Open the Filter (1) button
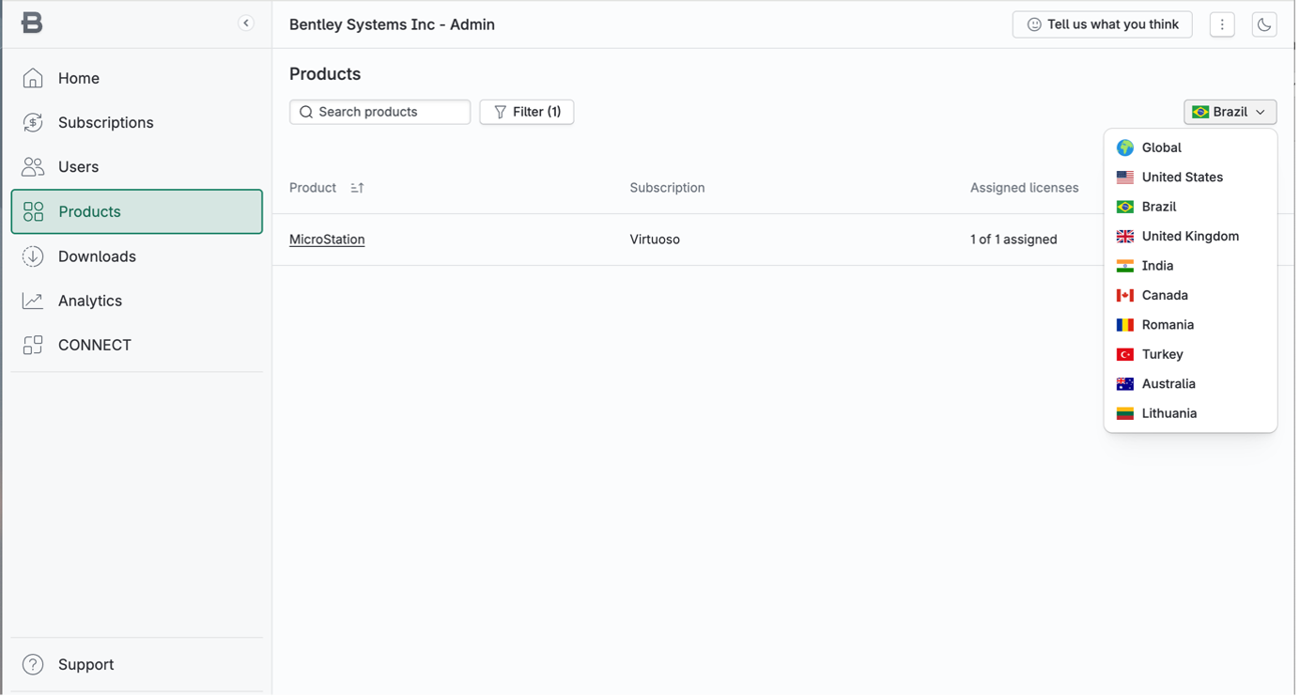Image resolution: width=1300 pixels, height=697 pixels. coord(527,112)
